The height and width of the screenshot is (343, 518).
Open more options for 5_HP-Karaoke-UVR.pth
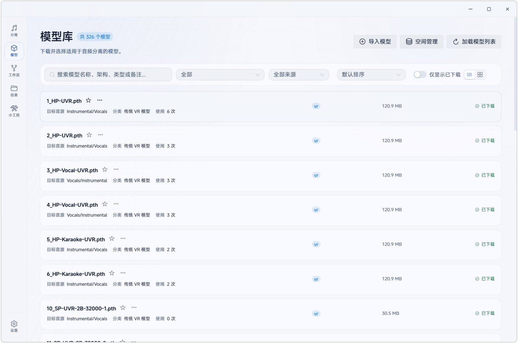point(123,239)
